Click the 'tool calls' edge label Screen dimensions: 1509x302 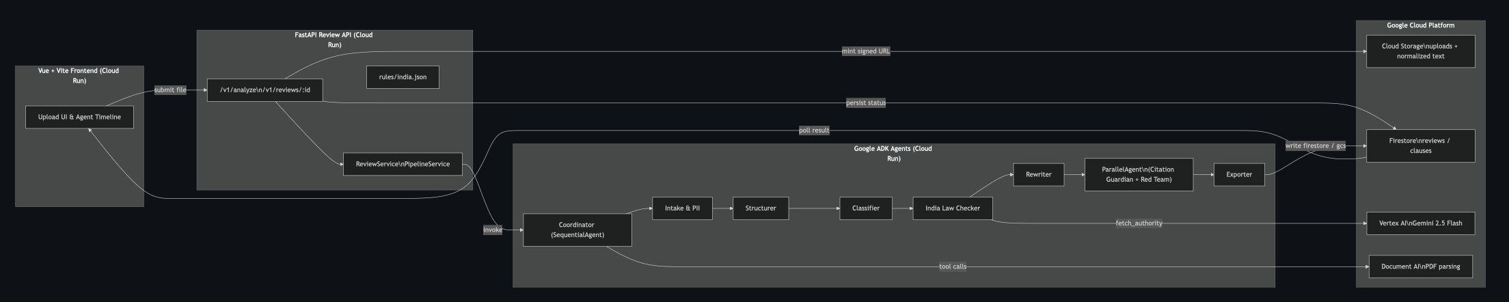[953, 266]
